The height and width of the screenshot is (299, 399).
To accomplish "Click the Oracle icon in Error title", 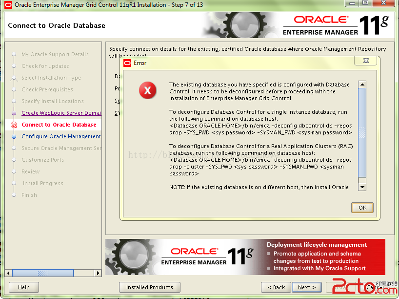I will (x=127, y=63).
